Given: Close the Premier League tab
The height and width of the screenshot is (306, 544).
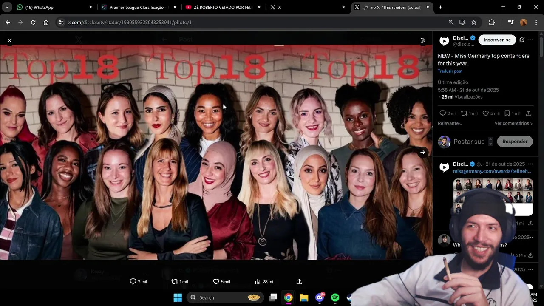Looking at the screenshot, I should coord(175,7).
